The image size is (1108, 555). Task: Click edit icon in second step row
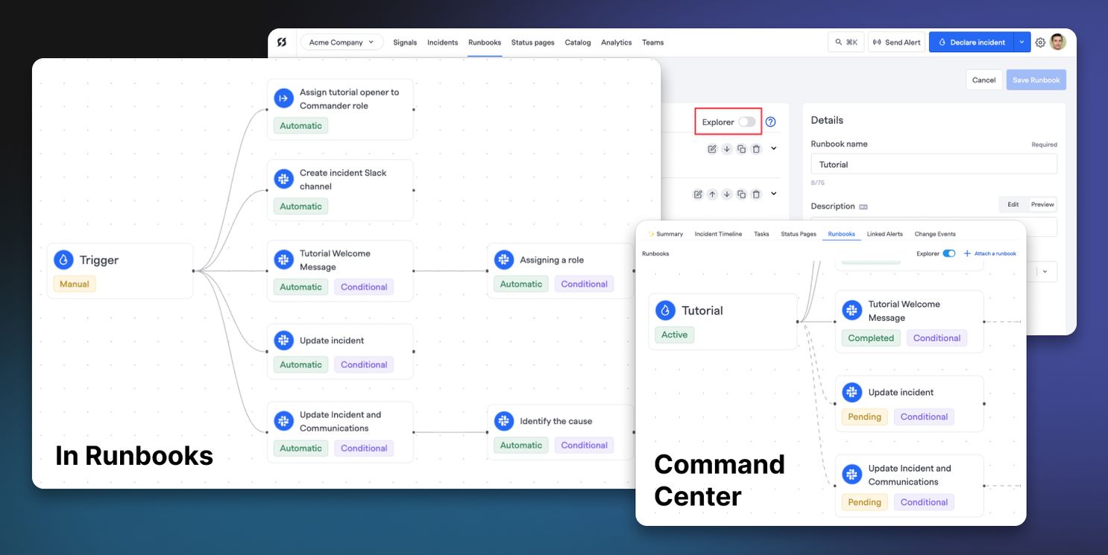[x=698, y=194]
